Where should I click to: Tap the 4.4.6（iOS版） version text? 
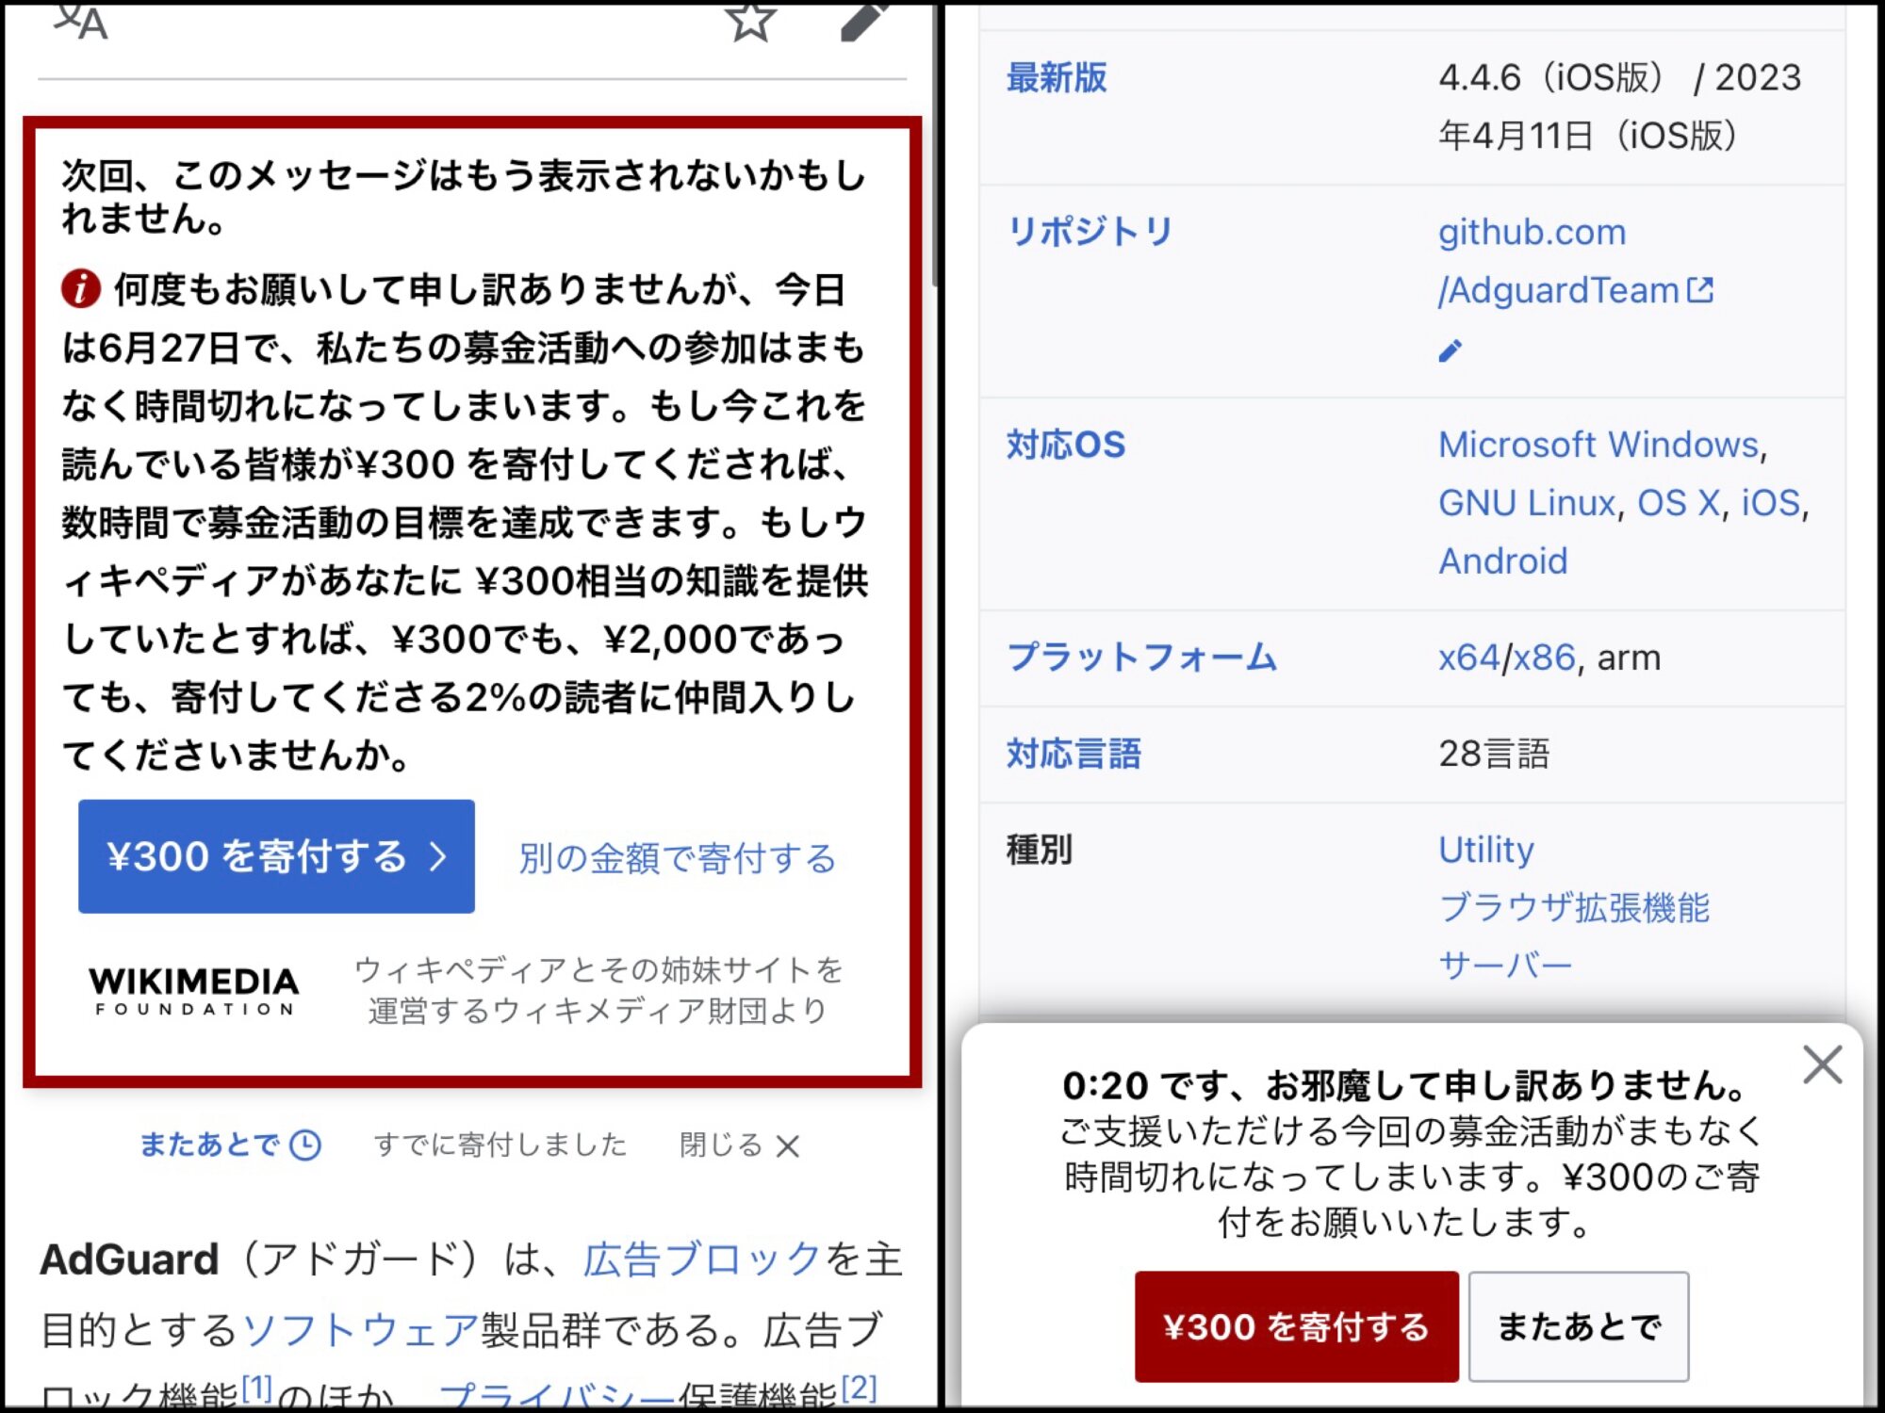1551,77
